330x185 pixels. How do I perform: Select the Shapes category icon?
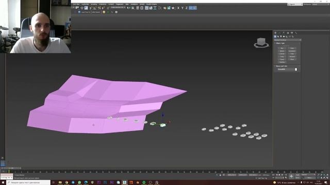278,36
